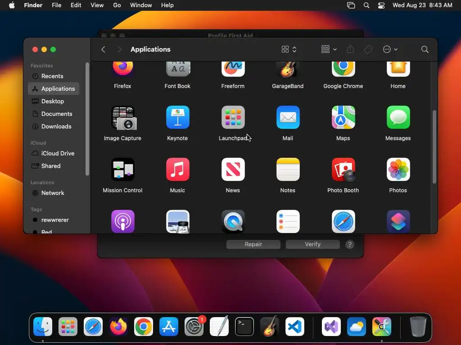Select Google Chrome in the Applications grid
The width and height of the screenshot is (461, 345).
point(343,69)
